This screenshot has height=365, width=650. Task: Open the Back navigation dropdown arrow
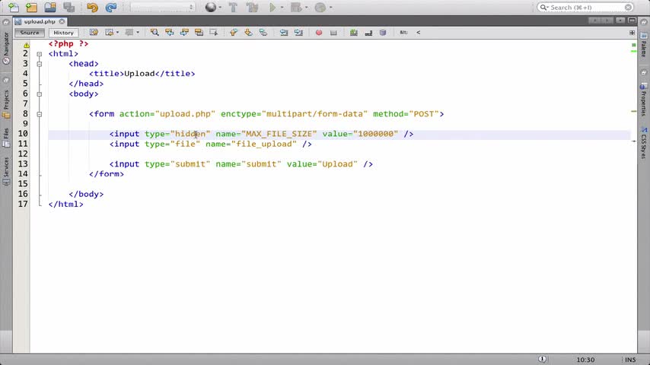(118, 32)
